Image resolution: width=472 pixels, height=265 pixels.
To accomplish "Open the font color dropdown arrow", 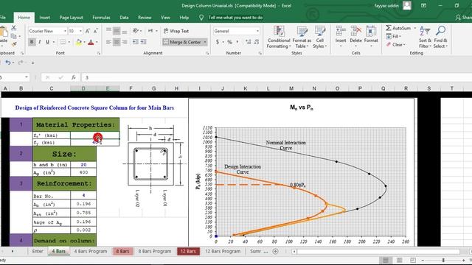I will pos(97,42).
